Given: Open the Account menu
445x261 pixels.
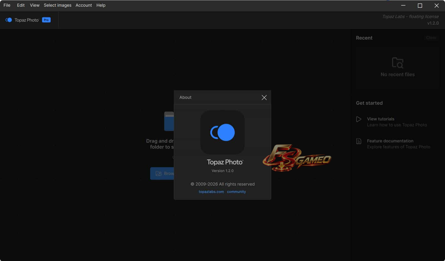Looking at the screenshot, I should tap(84, 5).
